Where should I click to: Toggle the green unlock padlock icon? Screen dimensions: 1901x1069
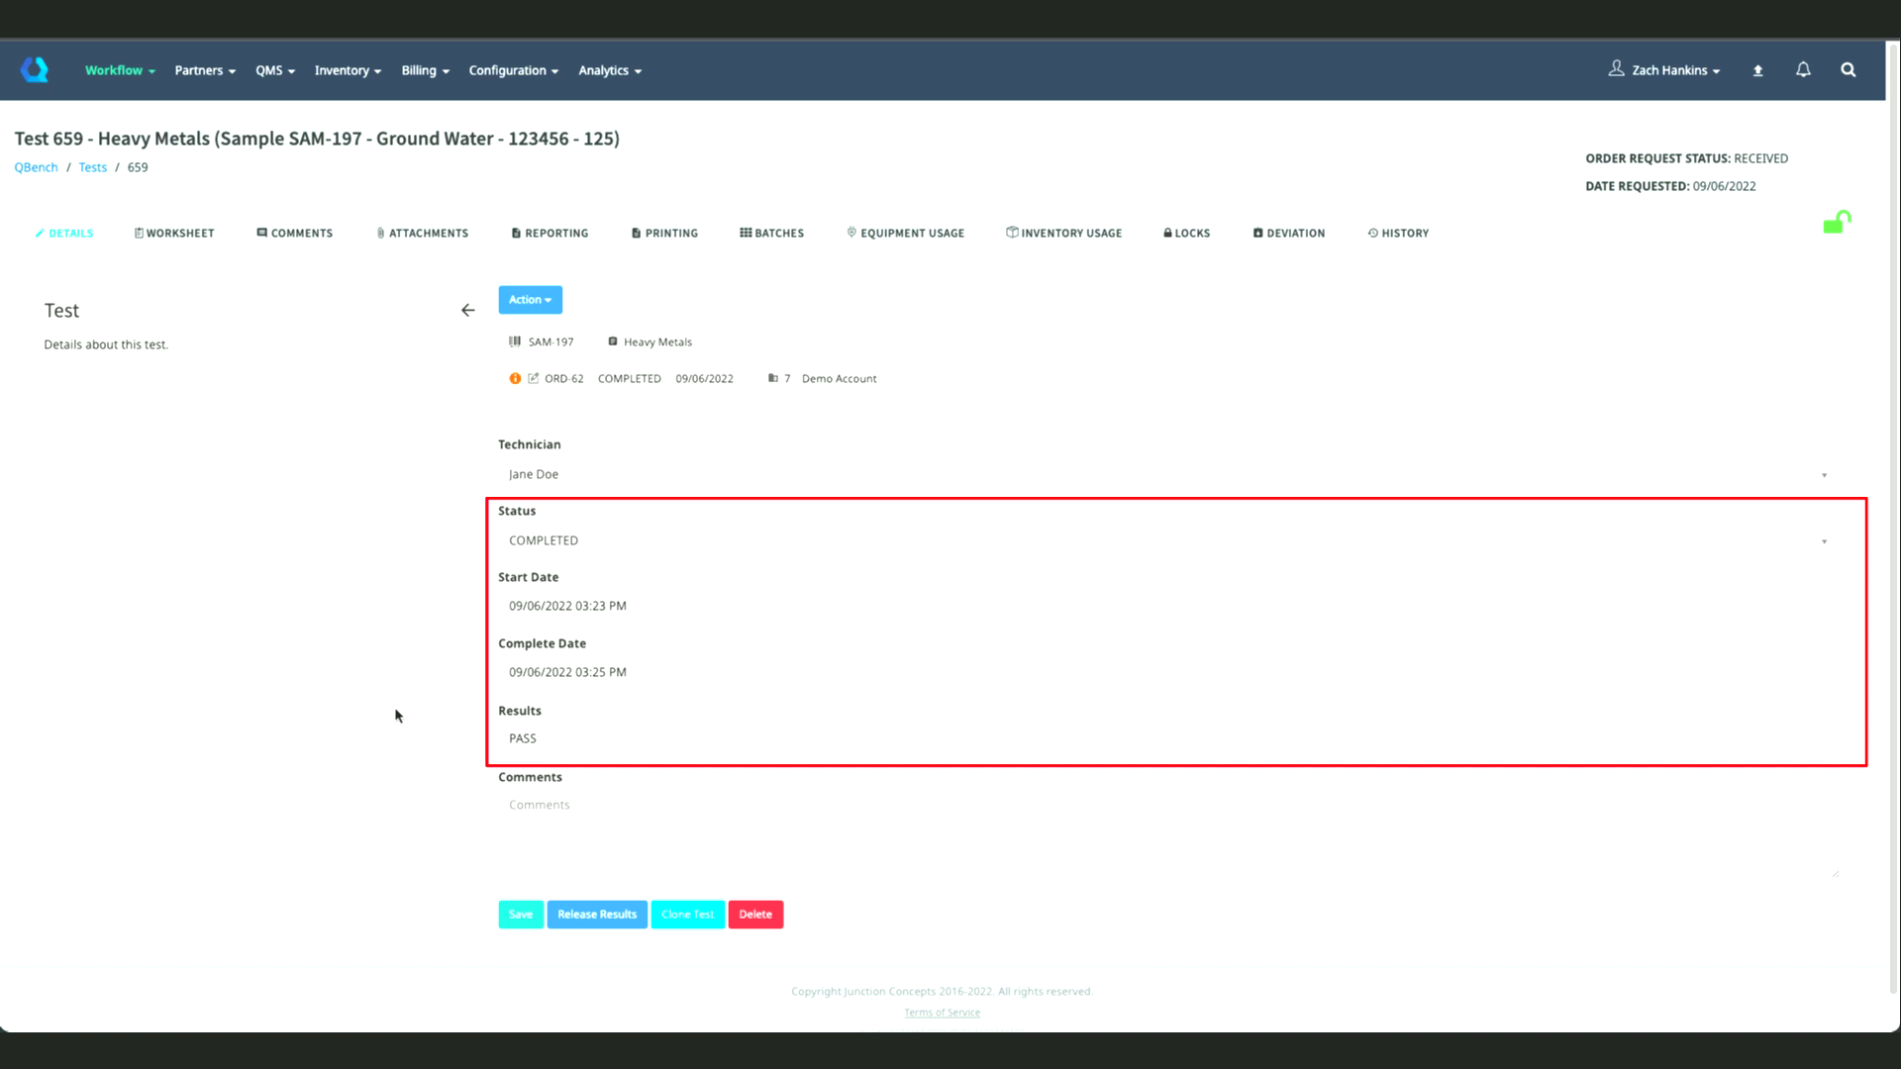coord(1837,222)
